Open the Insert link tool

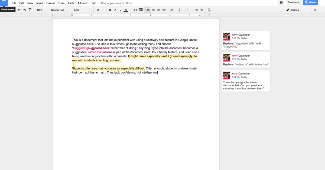click(135, 10)
